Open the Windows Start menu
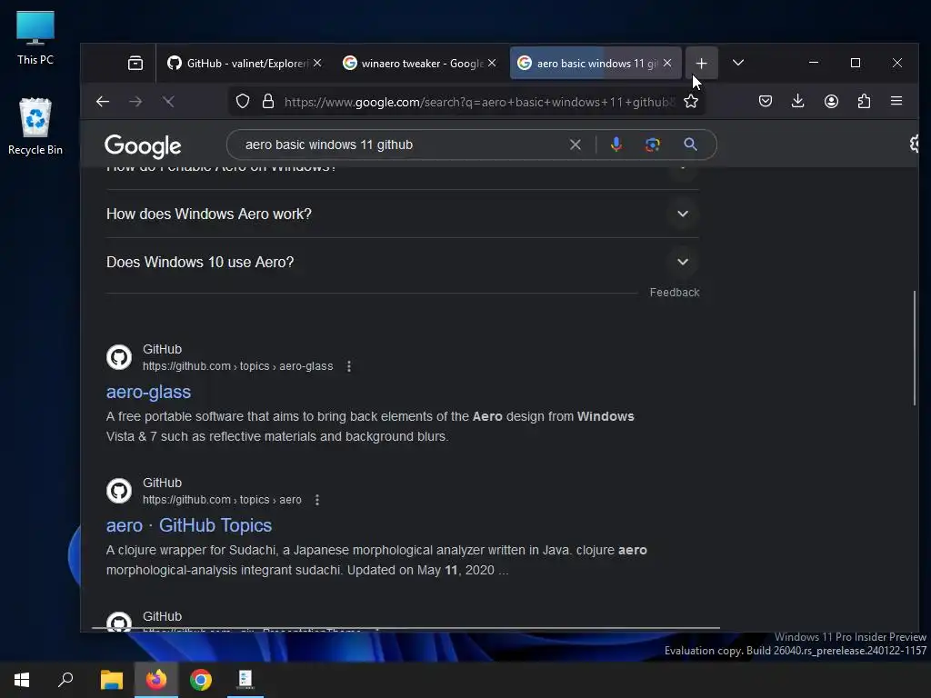Image resolution: width=931 pixels, height=698 pixels. coord(22,680)
